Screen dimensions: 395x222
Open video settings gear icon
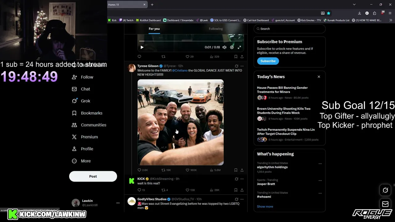(x=232, y=47)
